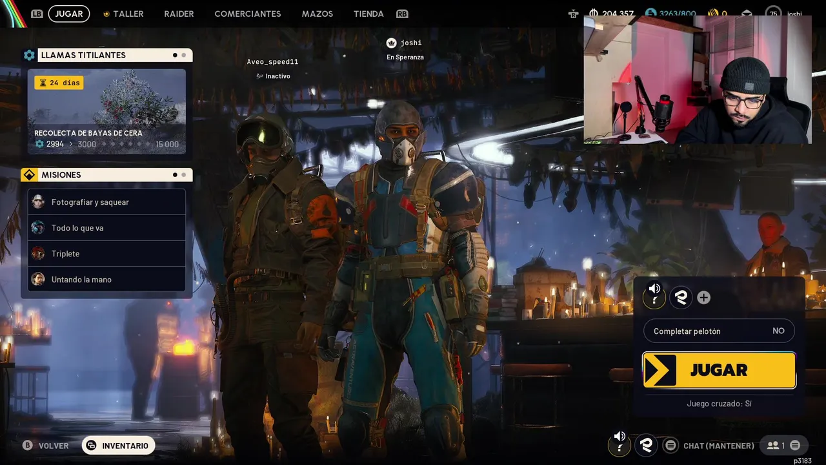Viewport: 826px width, 465px height.
Task: Click the Inactivo status icon under Aveo_speed11
Action: tap(259, 76)
